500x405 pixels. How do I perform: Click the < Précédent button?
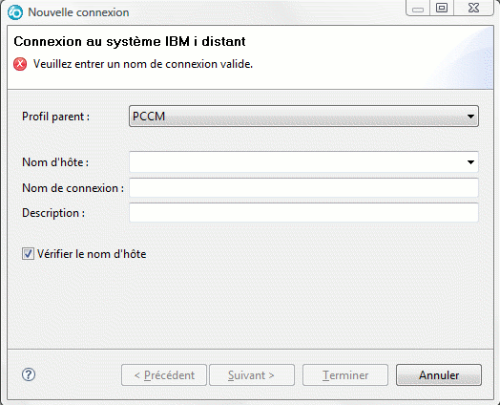[x=164, y=375]
